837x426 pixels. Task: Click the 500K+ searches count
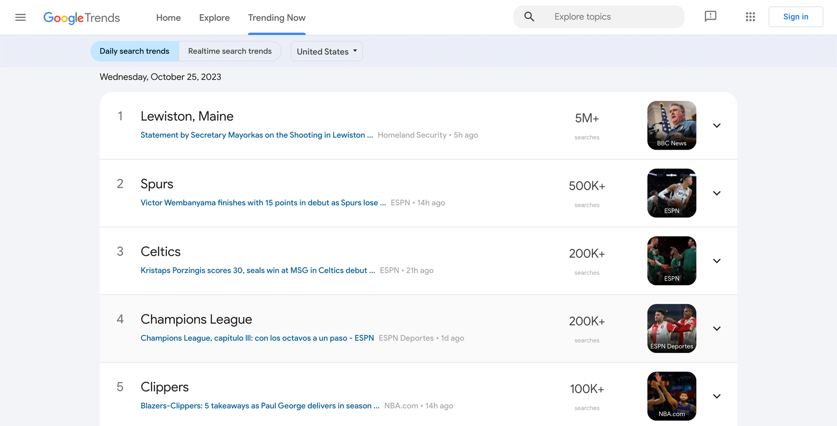pos(587,186)
